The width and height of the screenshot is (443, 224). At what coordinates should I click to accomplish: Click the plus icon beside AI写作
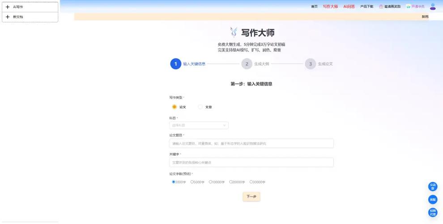coord(8,7)
